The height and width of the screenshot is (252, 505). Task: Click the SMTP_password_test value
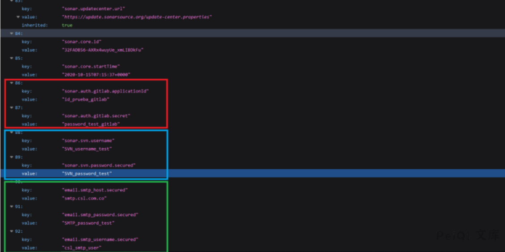(88, 223)
